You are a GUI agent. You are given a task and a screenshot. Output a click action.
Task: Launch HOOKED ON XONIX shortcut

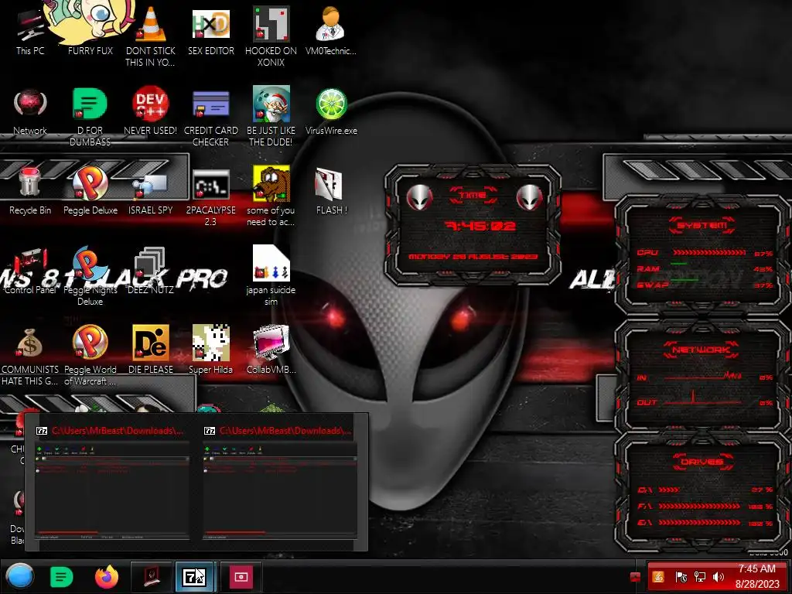(271, 36)
